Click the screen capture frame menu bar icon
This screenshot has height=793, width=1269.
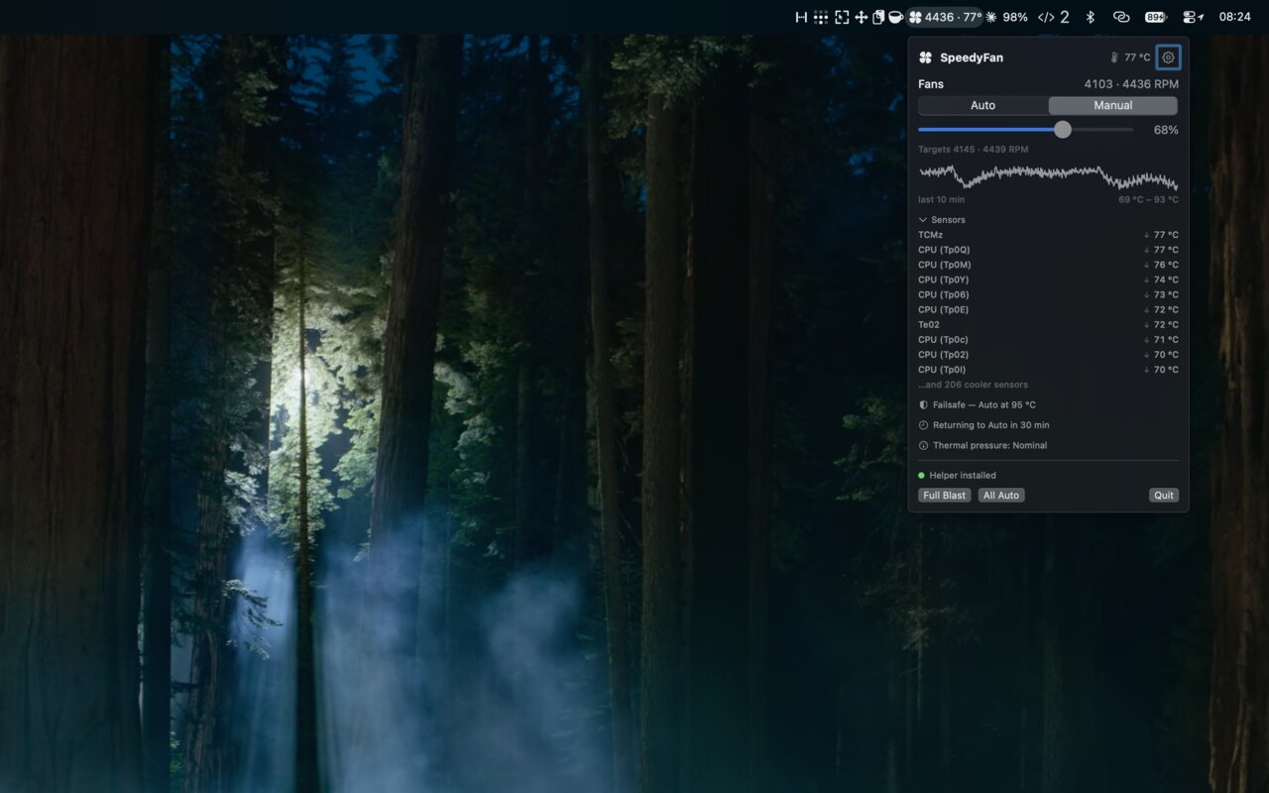pyautogui.click(x=842, y=17)
